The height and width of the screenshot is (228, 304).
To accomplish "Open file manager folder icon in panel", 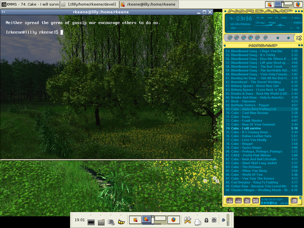I will tap(101, 222).
